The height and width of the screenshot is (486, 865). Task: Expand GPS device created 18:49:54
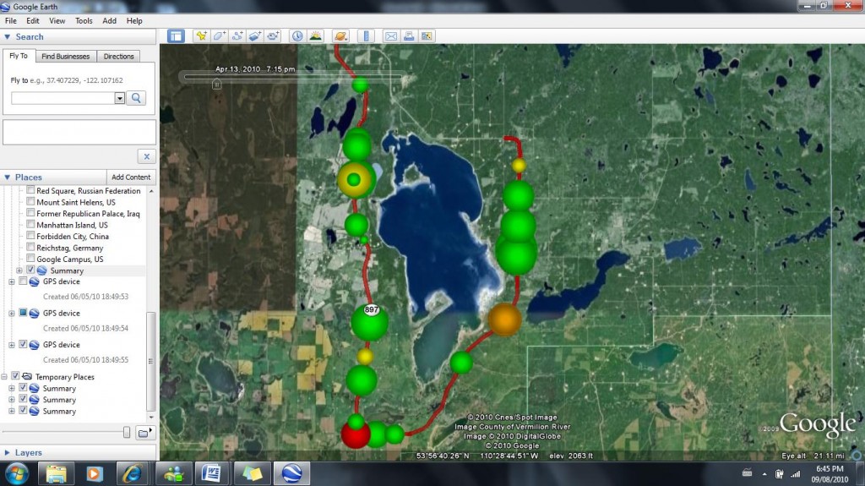(x=12, y=313)
